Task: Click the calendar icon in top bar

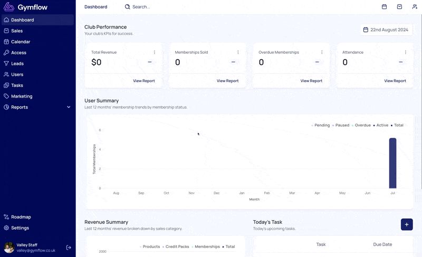Action: [x=384, y=7]
